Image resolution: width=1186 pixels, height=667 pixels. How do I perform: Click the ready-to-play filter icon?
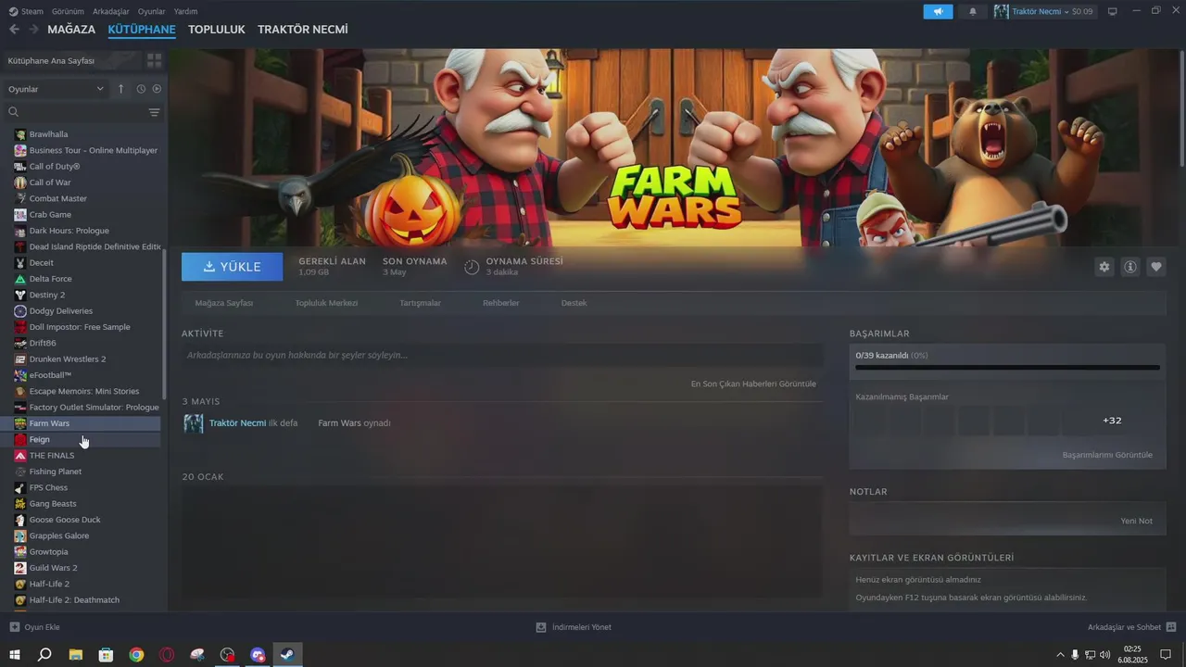[x=157, y=89]
